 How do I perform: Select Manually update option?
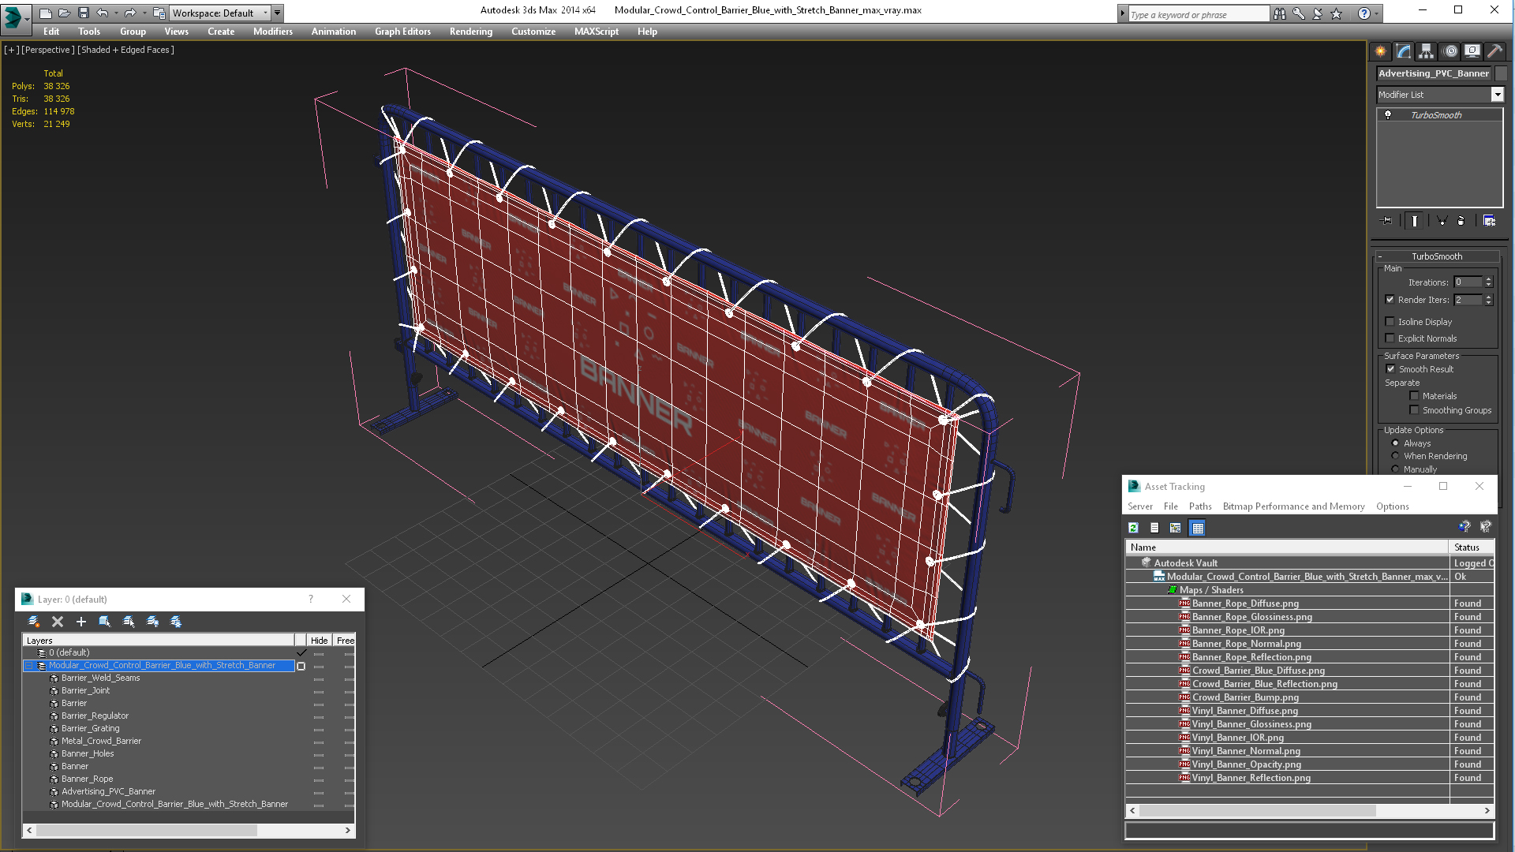coord(1395,469)
